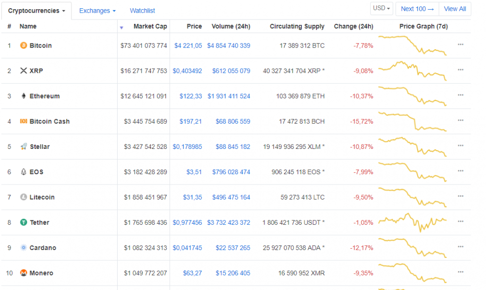The image size is (486, 290).
Task: Open the Bitcoin name link
Action: pos(41,46)
